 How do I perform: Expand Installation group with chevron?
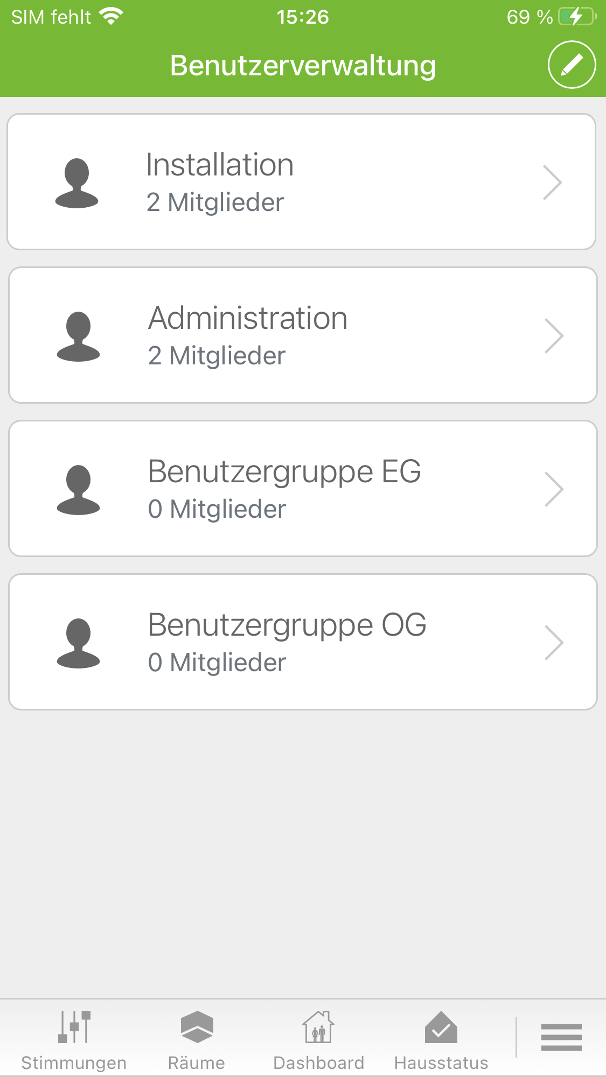[x=553, y=182]
